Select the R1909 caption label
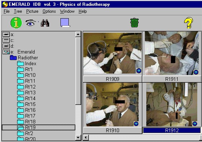The width and height of the screenshot is (202, 142). pyautogui.click(x=112, y=79)
